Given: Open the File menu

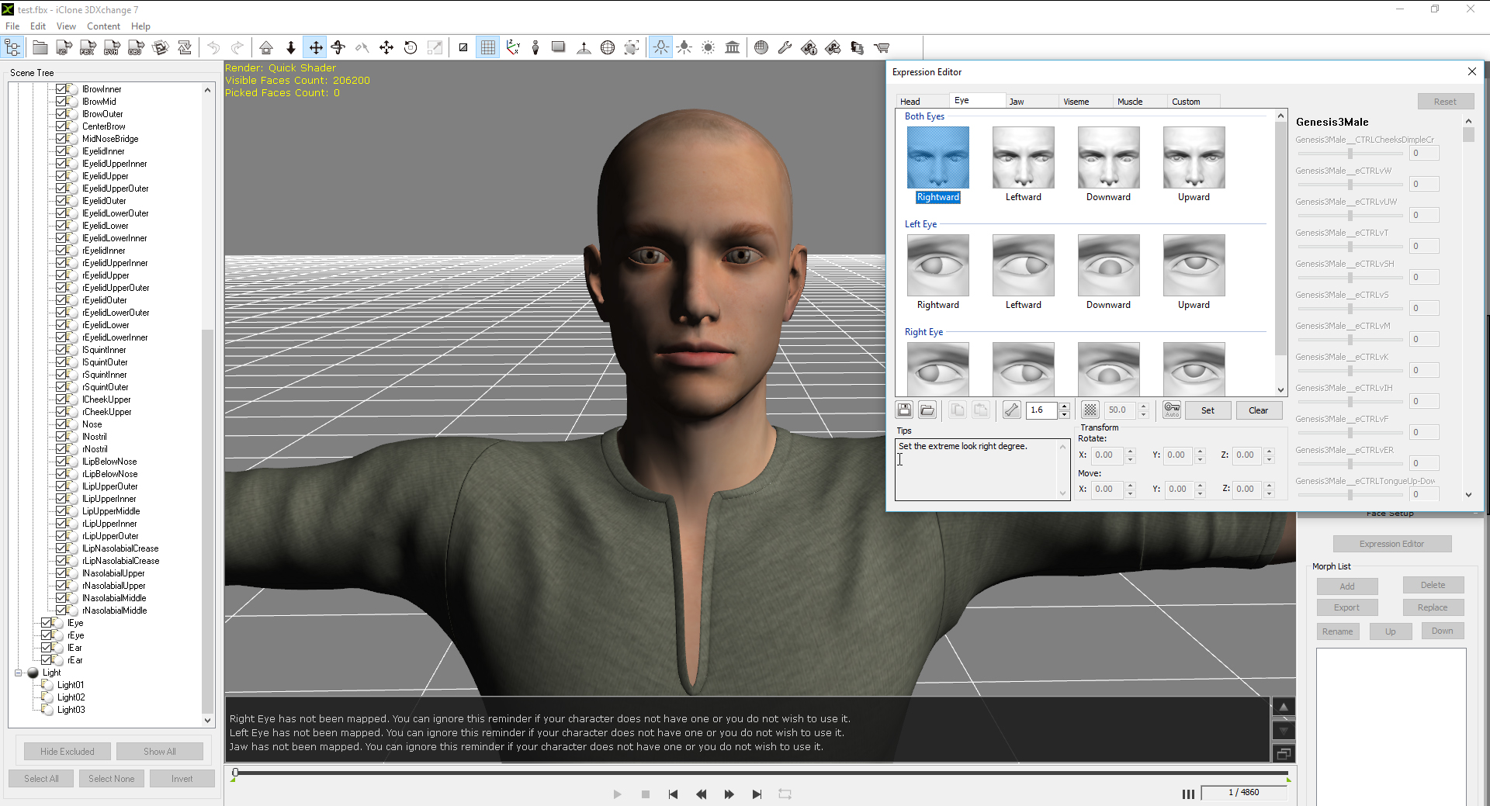Looking at the screenshot, I should 12,26.
